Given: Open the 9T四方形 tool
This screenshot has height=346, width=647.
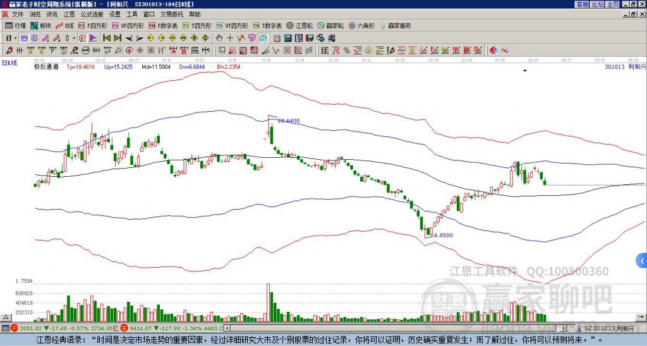Looking at the screenshot, I should pyautogui.click(x=233, y=25).
